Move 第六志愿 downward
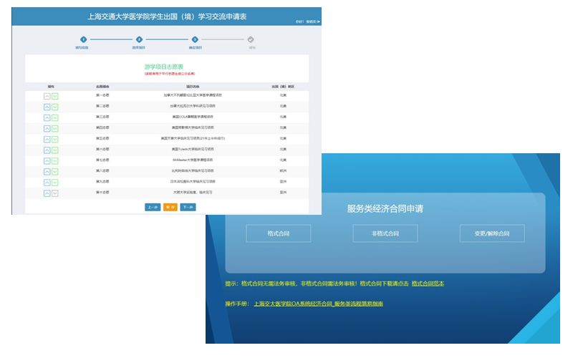This screenshot has height=358, width=573. pyautogui.click(x=55, y=150)
